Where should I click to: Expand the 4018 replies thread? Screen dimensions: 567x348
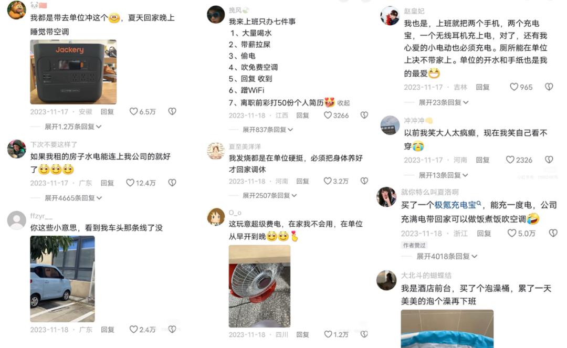tap(447, 256)
